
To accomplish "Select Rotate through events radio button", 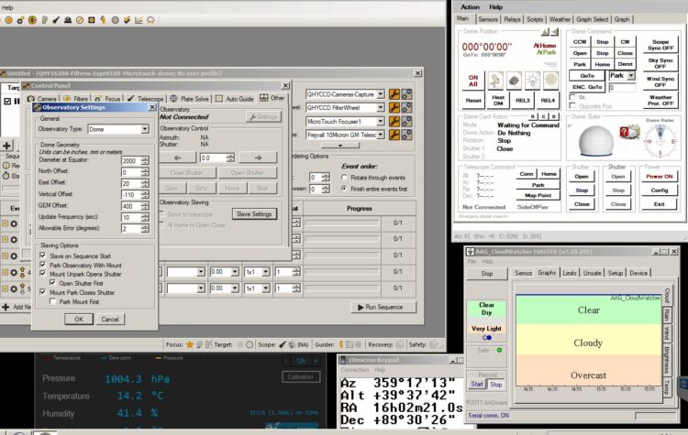I will (x=344, y=178).
